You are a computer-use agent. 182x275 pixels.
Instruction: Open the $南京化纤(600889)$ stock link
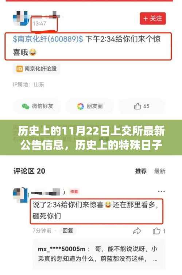[48, 39]
